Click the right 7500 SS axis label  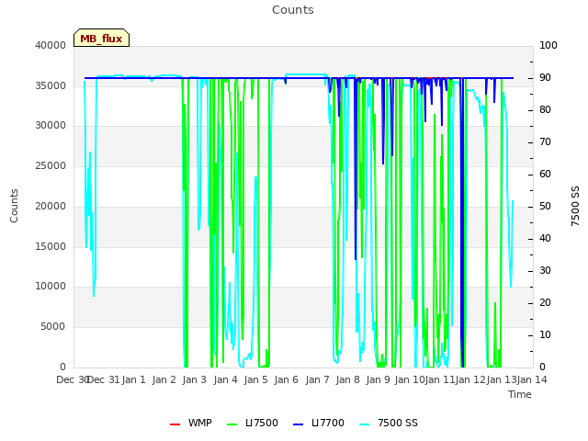tap(575, 206)
